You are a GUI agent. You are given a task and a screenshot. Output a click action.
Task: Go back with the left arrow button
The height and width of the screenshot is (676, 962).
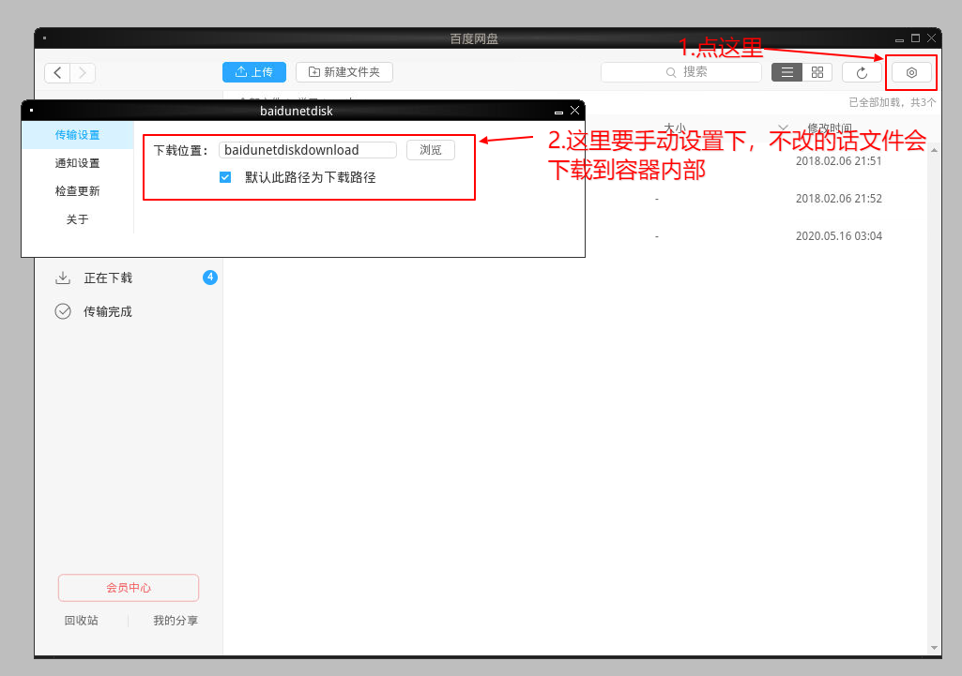57,73
